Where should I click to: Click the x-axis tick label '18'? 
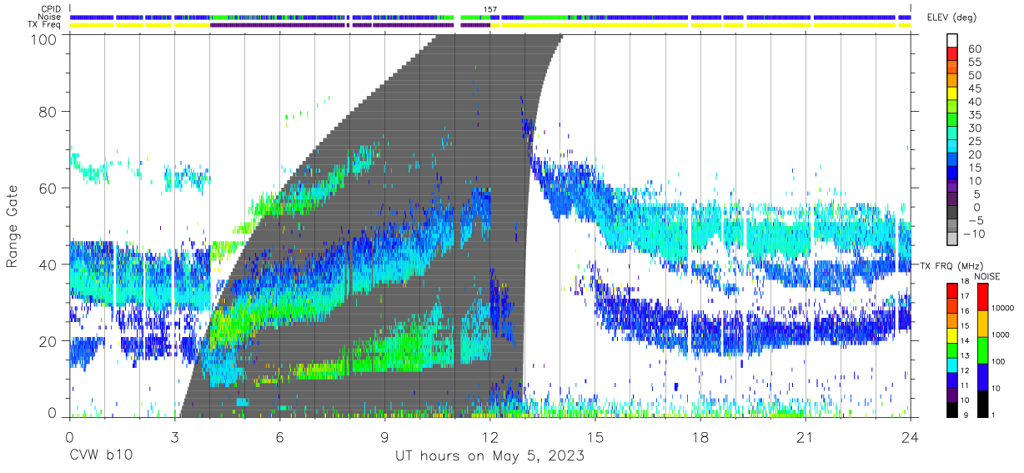(700, 437)
